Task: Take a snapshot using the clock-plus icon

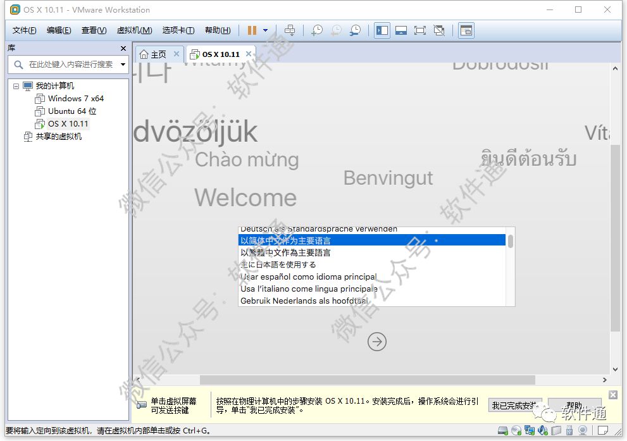Action: point(317,30)
